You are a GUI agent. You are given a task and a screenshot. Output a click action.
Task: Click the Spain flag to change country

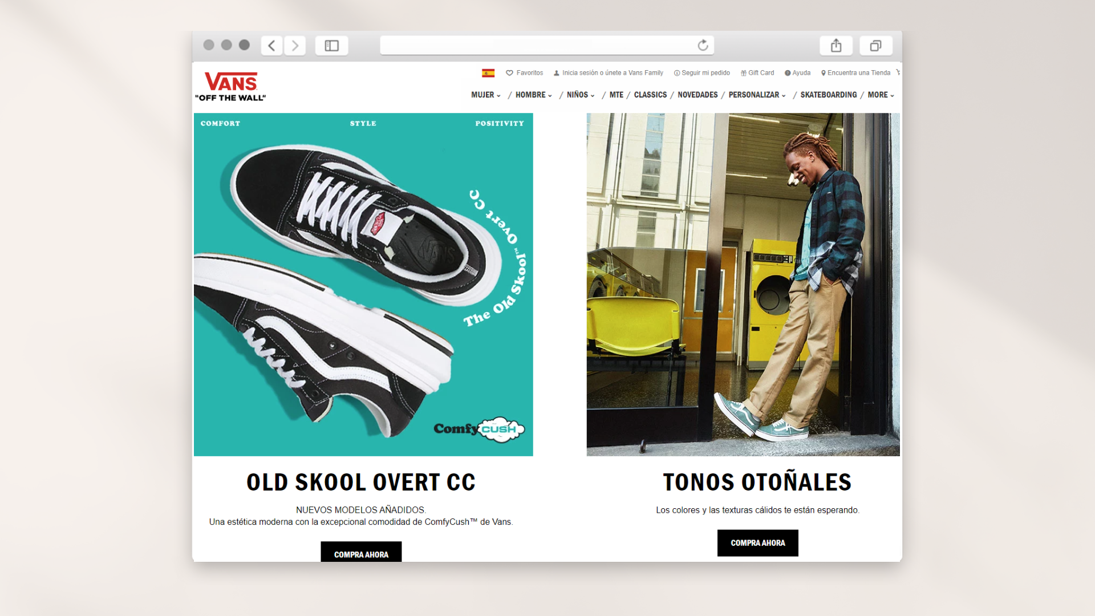[488, 72]
